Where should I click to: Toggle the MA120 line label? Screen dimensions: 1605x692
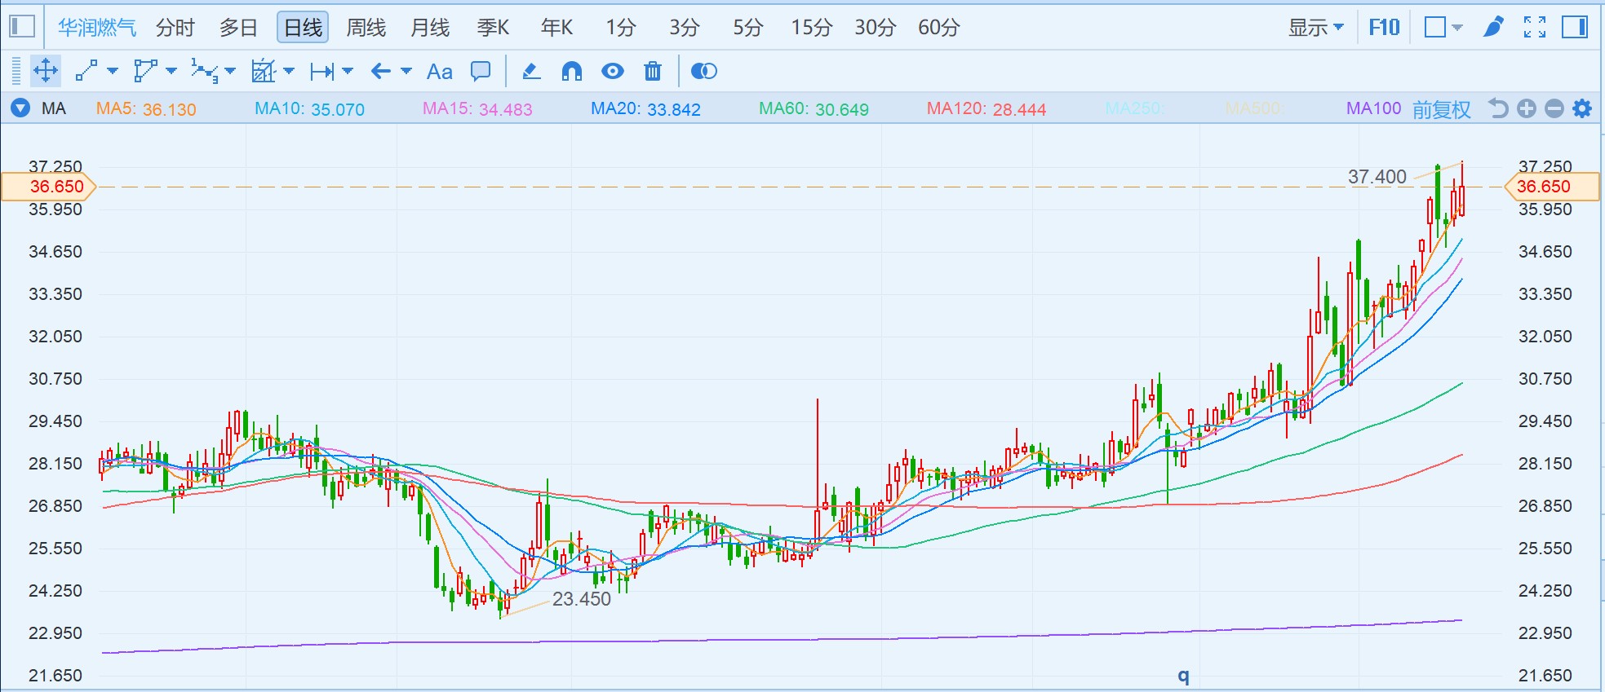click(x=986, y=109)
